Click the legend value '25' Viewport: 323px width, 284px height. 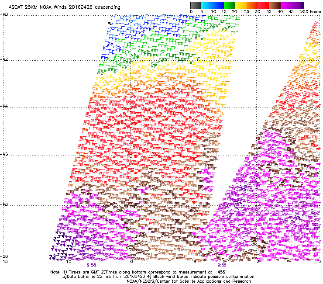coord(246,11)
